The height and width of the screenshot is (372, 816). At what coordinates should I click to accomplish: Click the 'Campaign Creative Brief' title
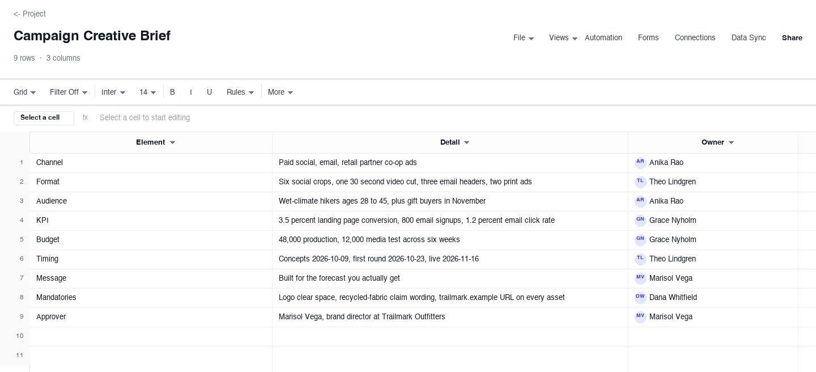tap(92, 36)
